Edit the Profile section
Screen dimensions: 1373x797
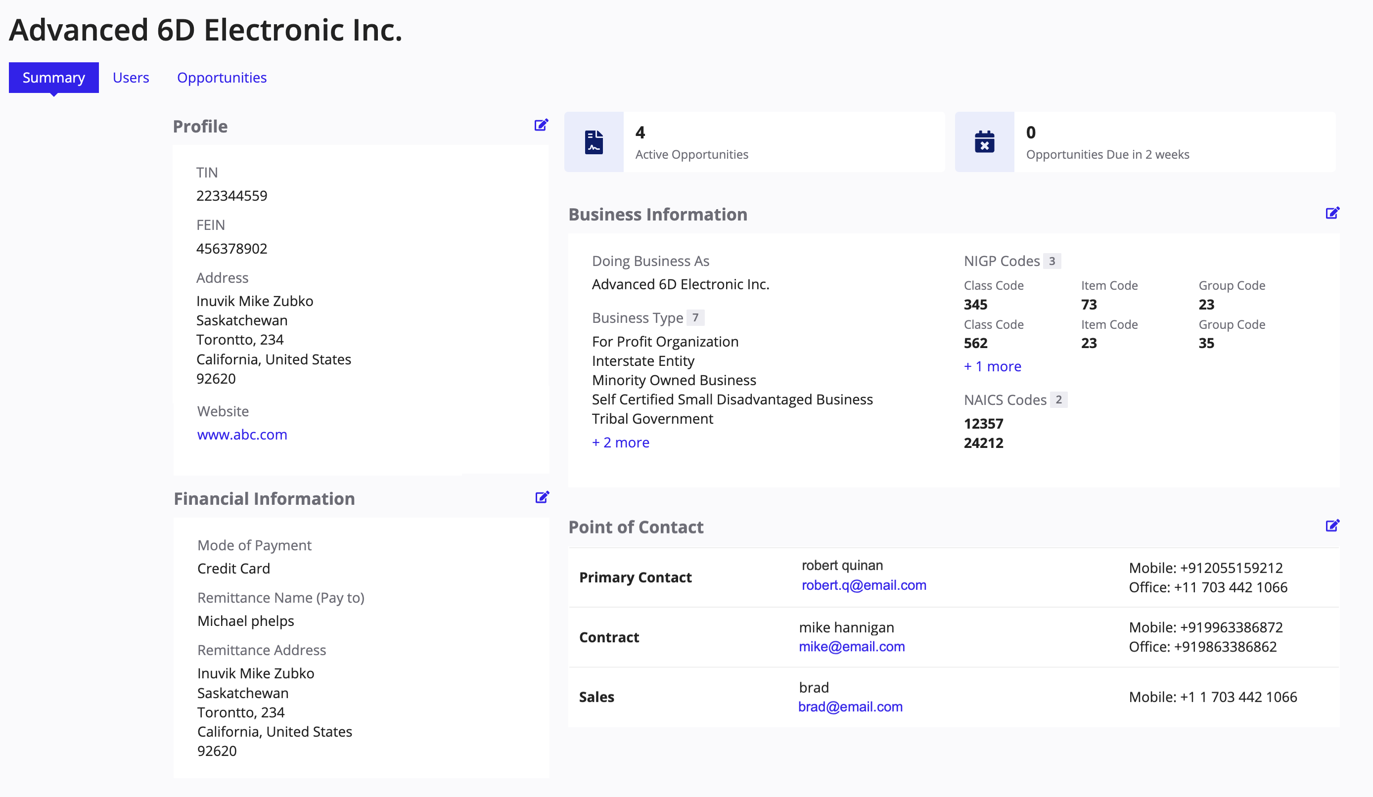coord(542,125)
